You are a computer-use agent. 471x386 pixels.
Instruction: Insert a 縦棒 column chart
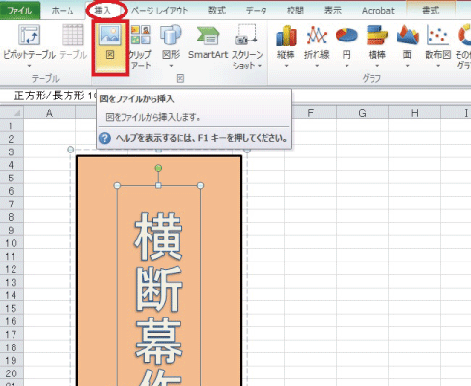pyautogui.click(x=286, y=41)
